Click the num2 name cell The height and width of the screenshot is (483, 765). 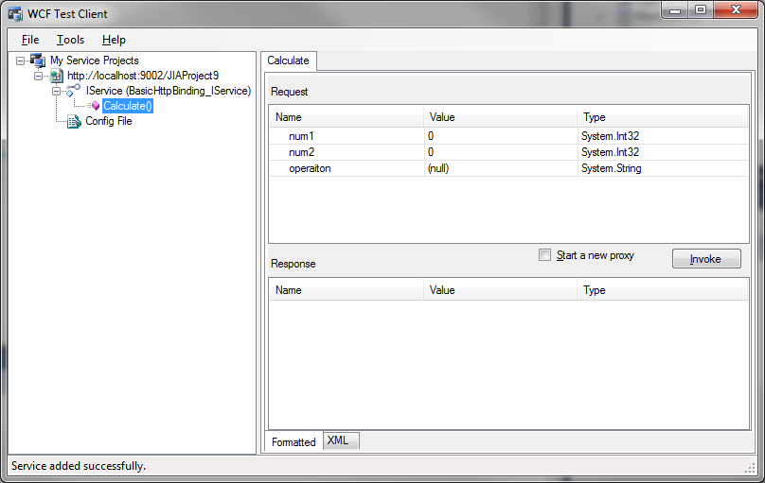[x=347, y=152]
